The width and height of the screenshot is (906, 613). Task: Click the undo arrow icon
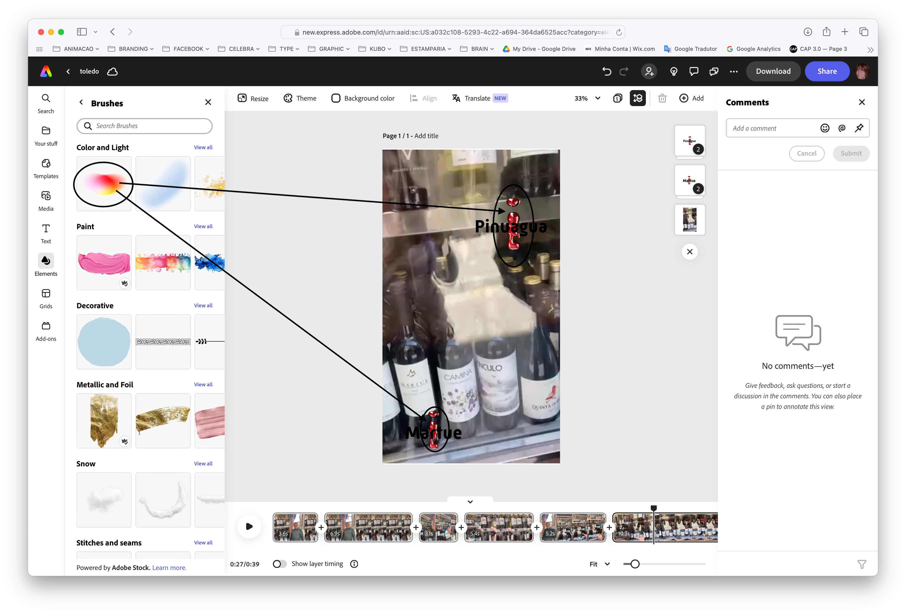coord(607,71)
